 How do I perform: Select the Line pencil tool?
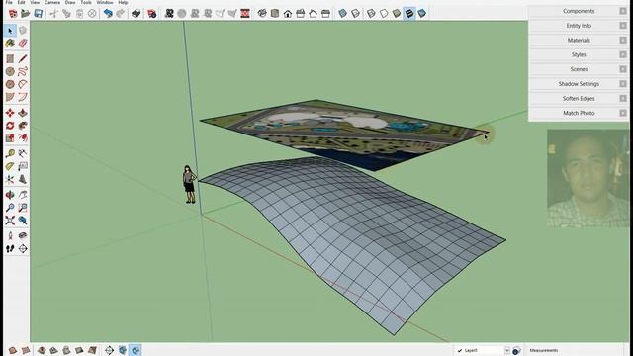point(23,59)
